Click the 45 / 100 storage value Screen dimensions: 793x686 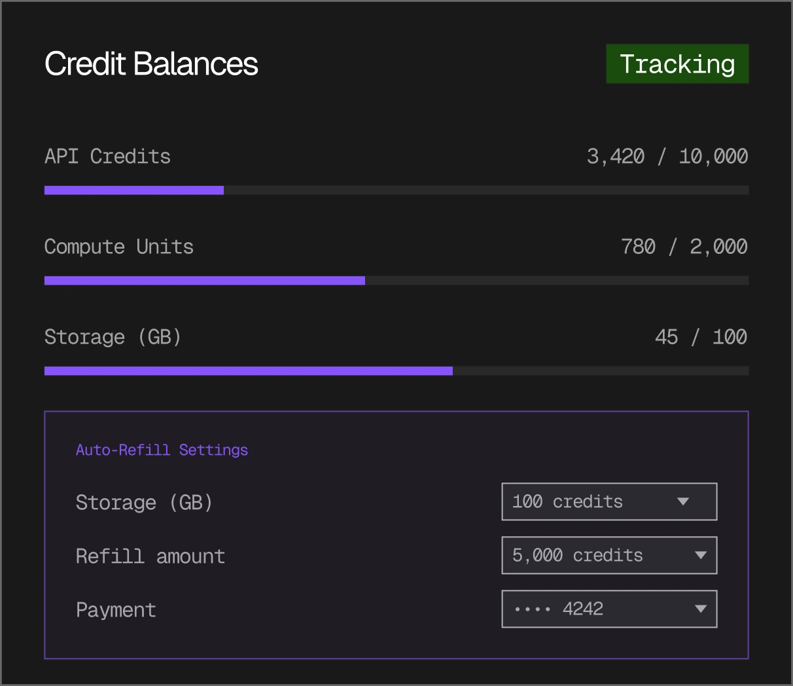[701, 337]
